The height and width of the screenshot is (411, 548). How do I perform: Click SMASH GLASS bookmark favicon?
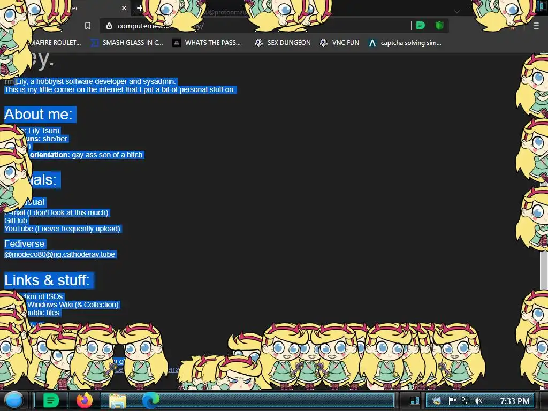pyautogui.click(x=94, y=43)
